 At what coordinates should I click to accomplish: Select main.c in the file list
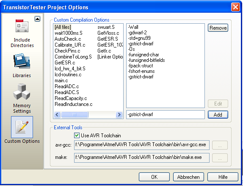(x=61, y=81)
